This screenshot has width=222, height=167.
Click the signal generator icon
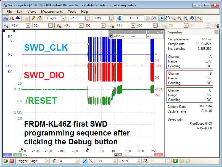tap(216, 26)
